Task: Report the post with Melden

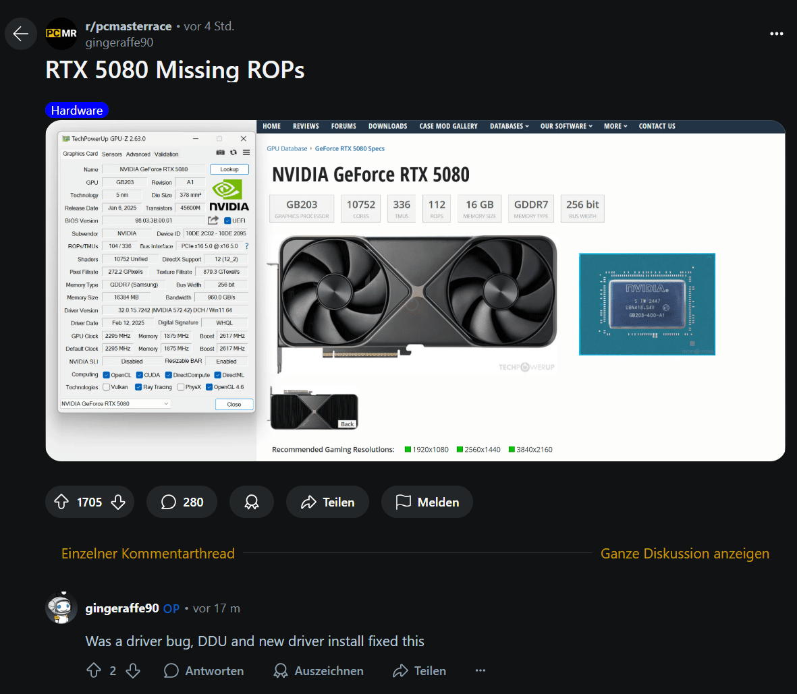Action: pos(427,502)
